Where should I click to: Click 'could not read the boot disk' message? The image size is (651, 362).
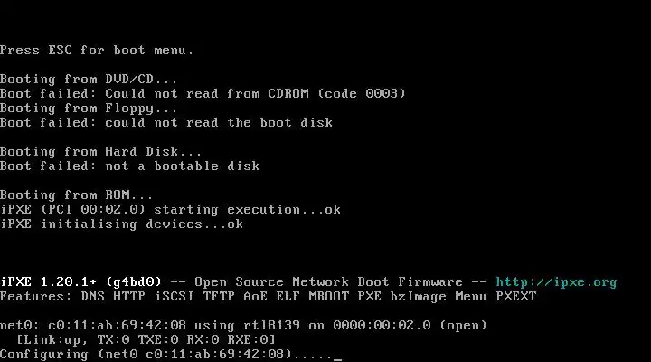(219, 122)
